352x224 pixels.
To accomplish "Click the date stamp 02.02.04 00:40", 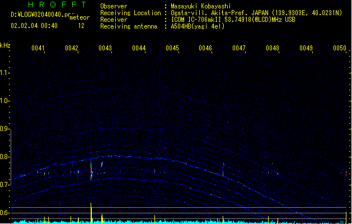I will (x=34, y=26).
